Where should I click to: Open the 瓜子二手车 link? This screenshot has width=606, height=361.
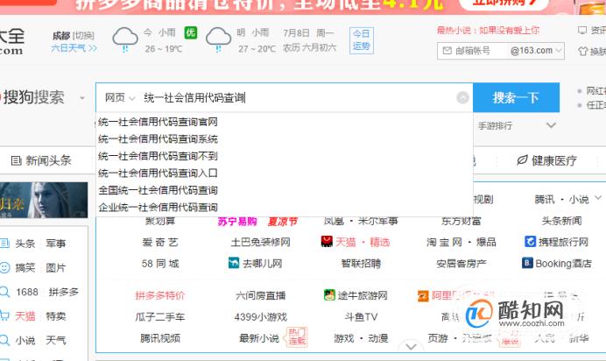160,317
